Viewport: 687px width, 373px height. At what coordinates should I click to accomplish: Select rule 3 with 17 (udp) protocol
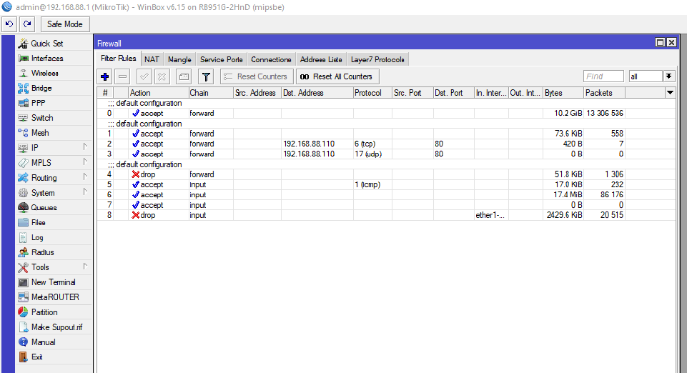[x=385, y=154]
